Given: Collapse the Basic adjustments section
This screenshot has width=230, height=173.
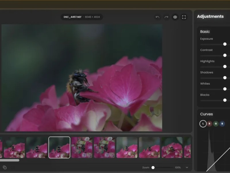Looking at the screenshot, I should pos(205,31).
